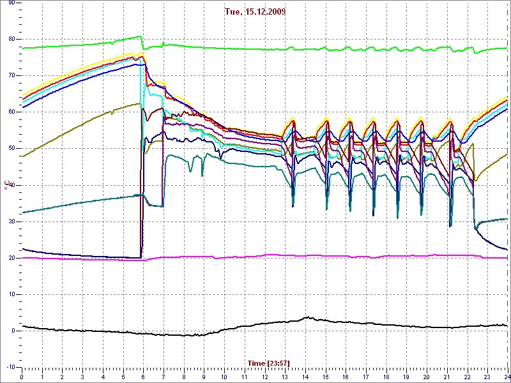Click the y-axis value "50"
Viewport: 511px width, 383px height.
click(x=11, y=149)
